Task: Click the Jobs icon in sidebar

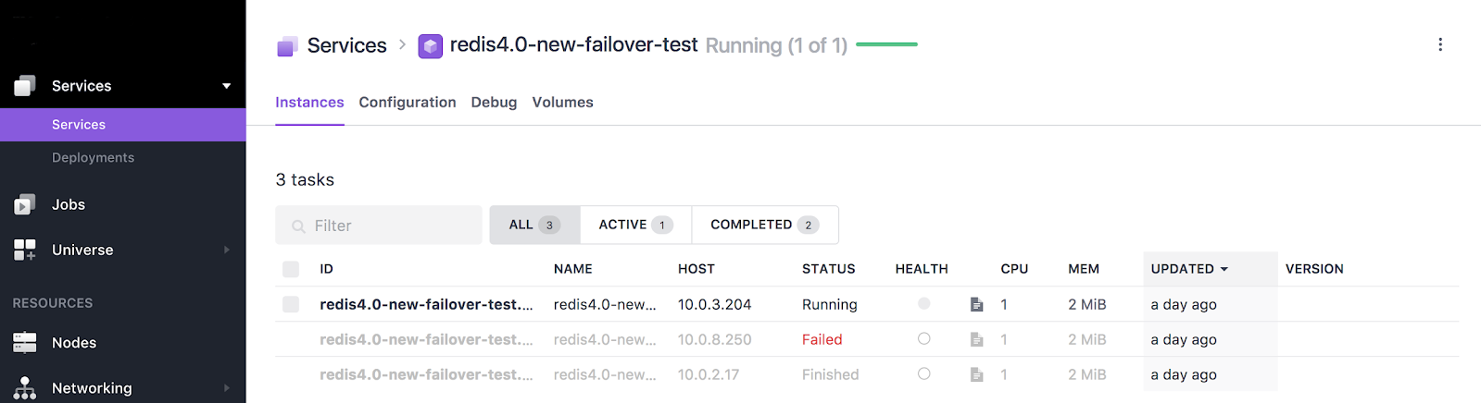Action: 25,204
